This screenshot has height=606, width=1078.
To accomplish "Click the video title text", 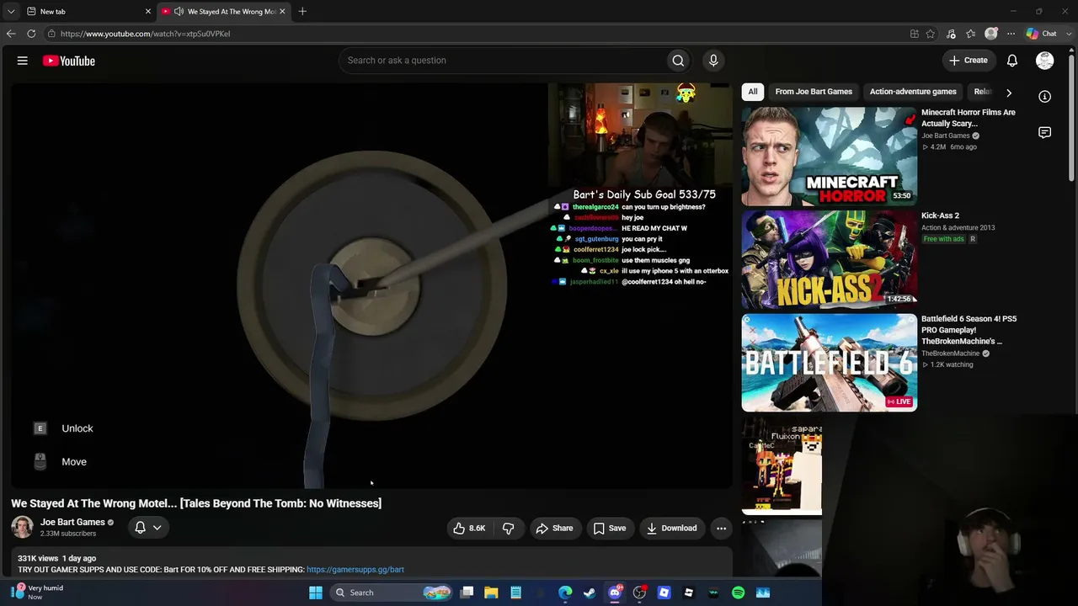I will pos(196,503).
